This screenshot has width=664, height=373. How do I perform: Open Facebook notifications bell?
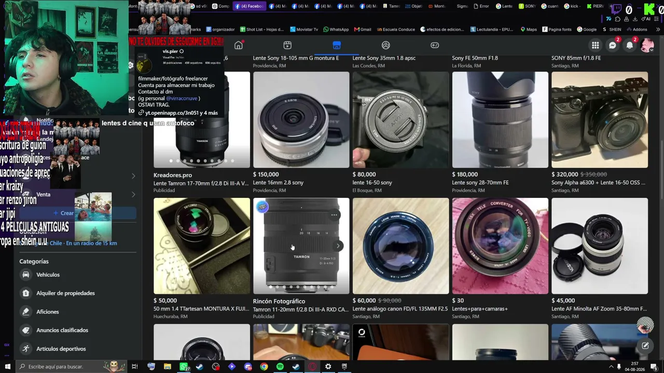click(x=630, y=46)
